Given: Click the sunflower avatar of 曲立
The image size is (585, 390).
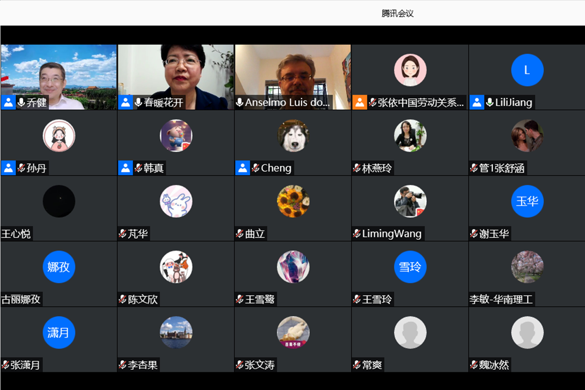Looking at the screenshot, I should [293, 201].
